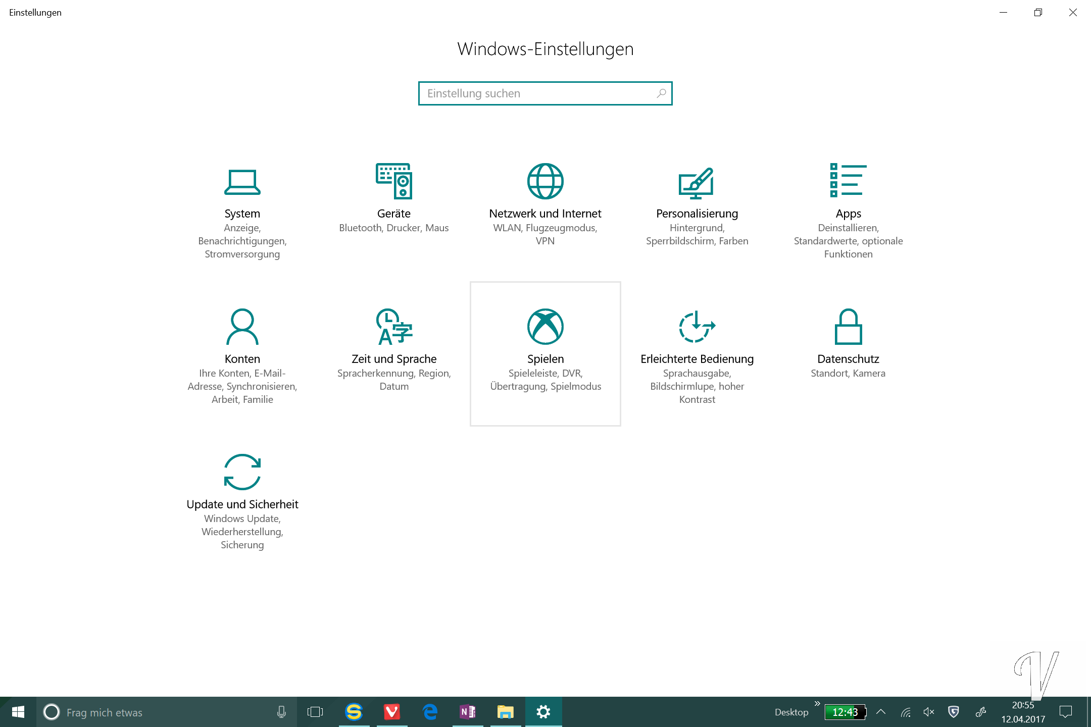
Task: Open the Task View taskbar button
Action: pos(315,712)
